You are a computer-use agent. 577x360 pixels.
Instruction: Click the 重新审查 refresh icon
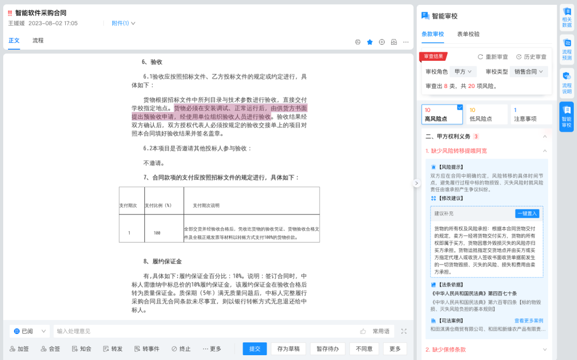(480, 56)
